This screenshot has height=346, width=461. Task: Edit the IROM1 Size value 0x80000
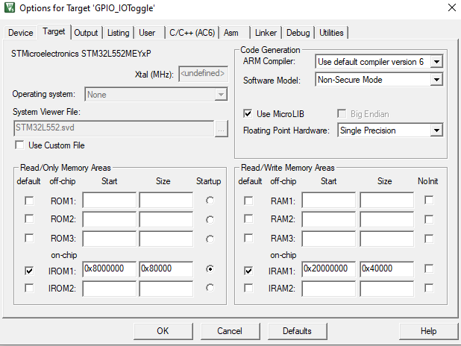(166, 269)
